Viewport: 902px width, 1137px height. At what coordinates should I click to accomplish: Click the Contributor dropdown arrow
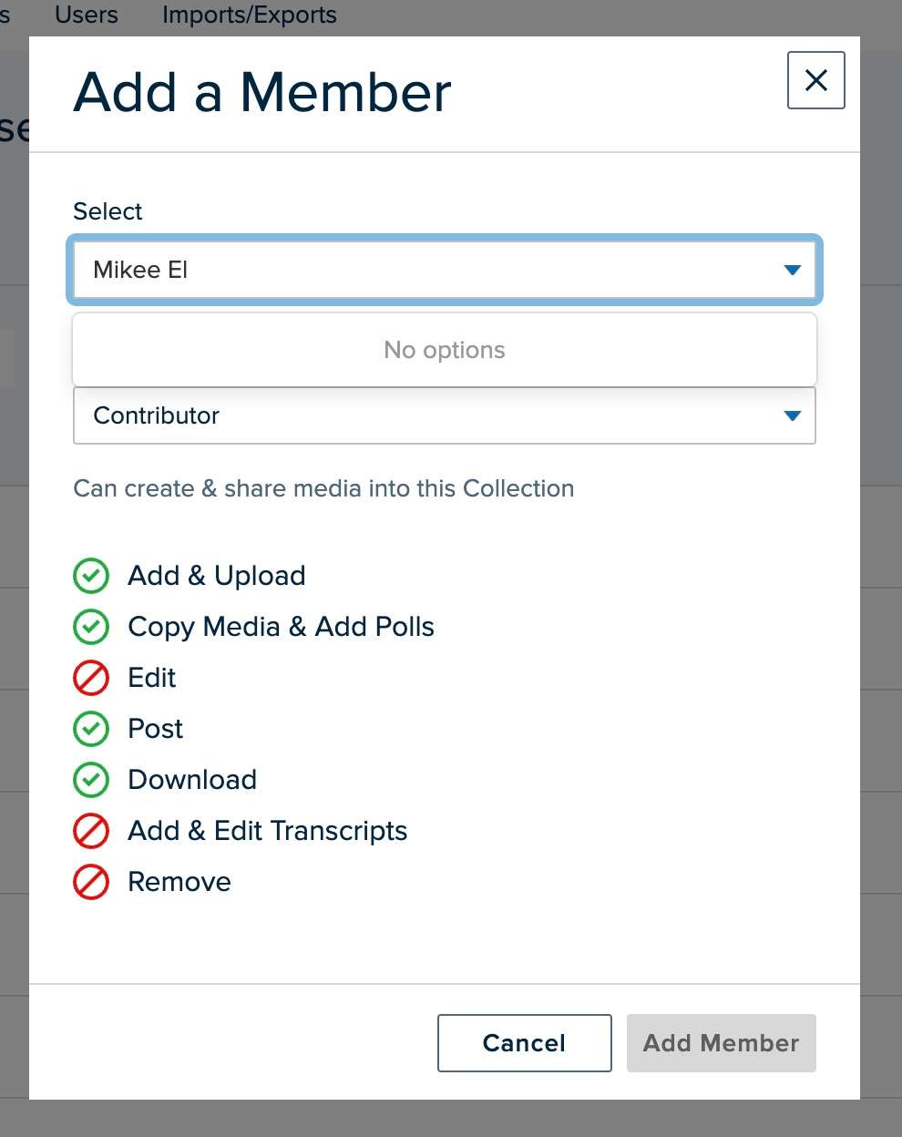[792, 415]
